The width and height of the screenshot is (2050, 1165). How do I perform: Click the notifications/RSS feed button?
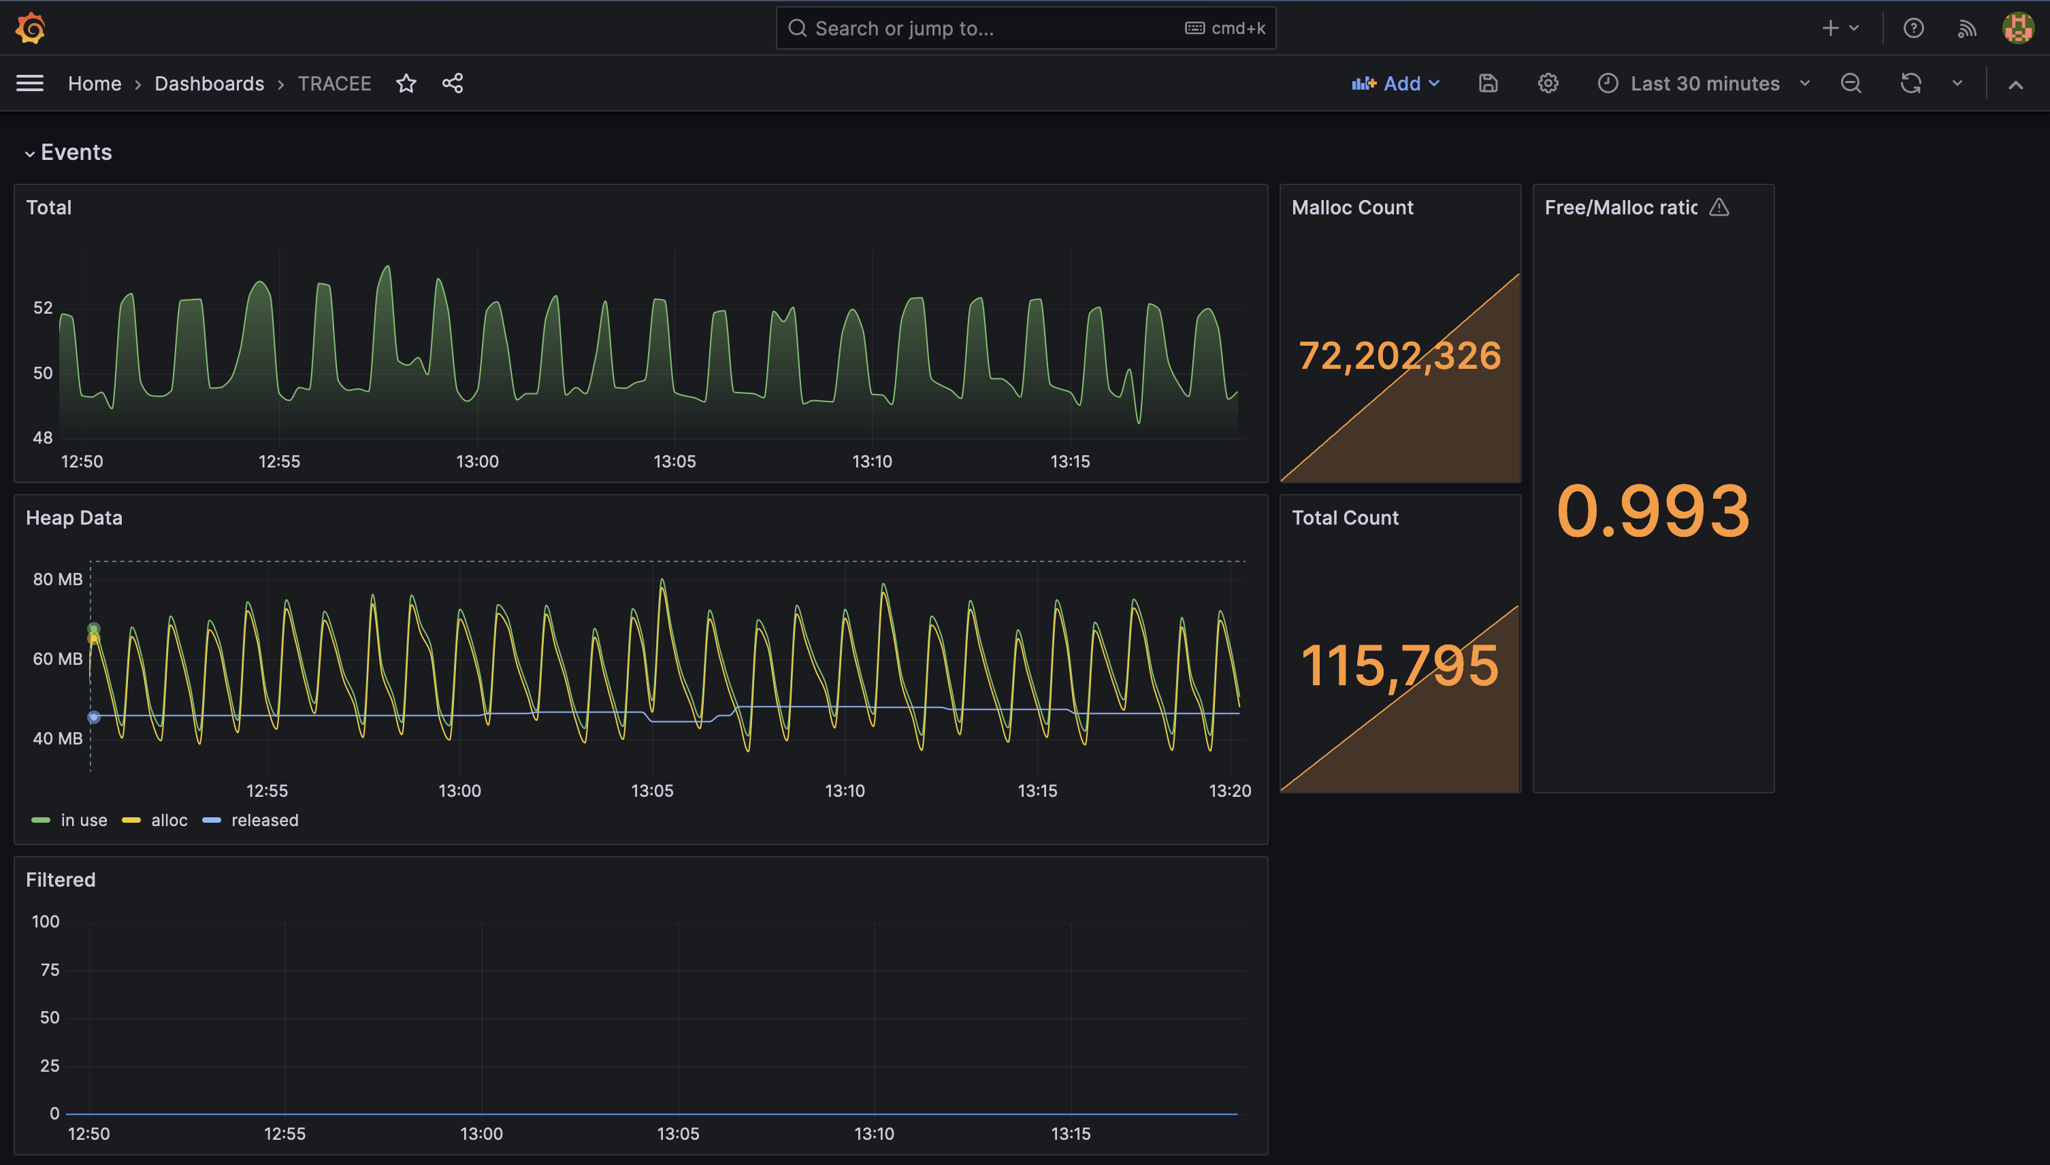point(1967,27)
